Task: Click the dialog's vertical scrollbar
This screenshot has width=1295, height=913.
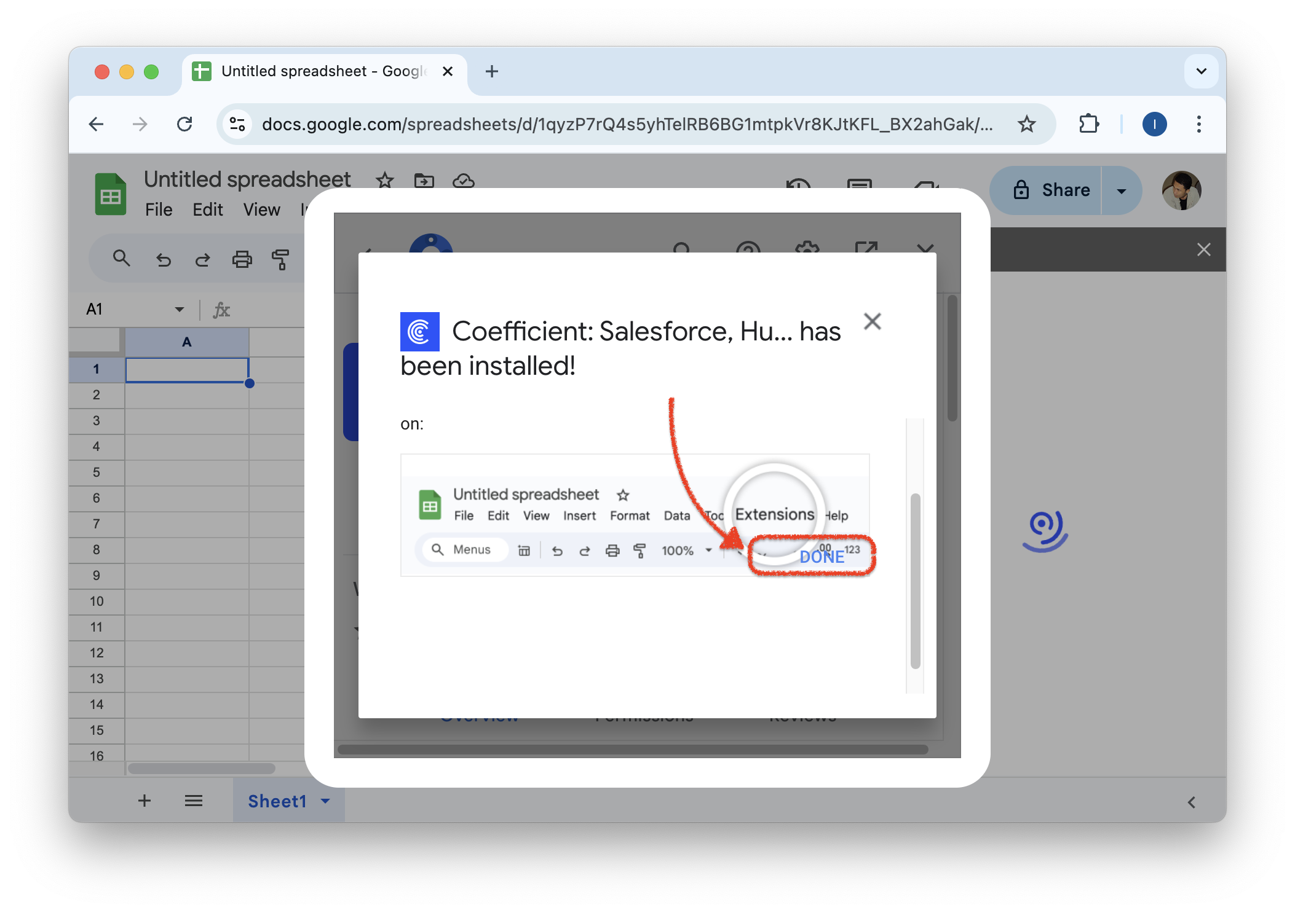Action: pos(915,580)
